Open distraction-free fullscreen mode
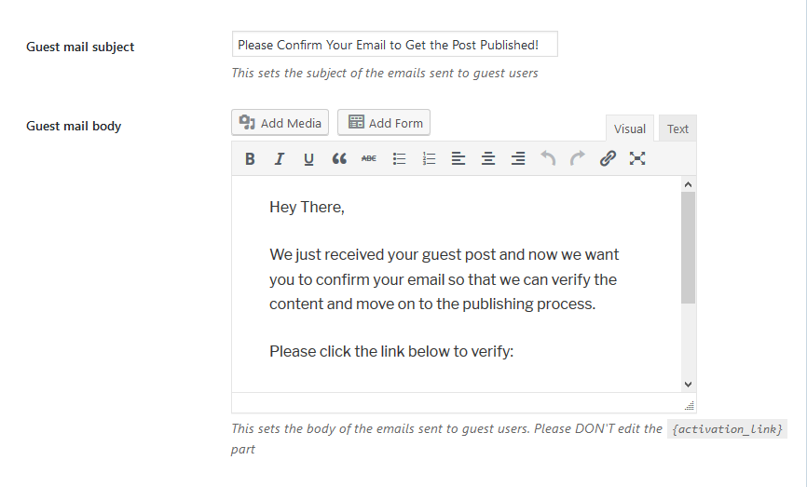This screenshot has width=807, height=487. click(x=637, y=159)
